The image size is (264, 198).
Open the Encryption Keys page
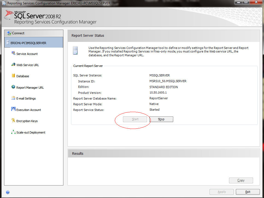27,121
